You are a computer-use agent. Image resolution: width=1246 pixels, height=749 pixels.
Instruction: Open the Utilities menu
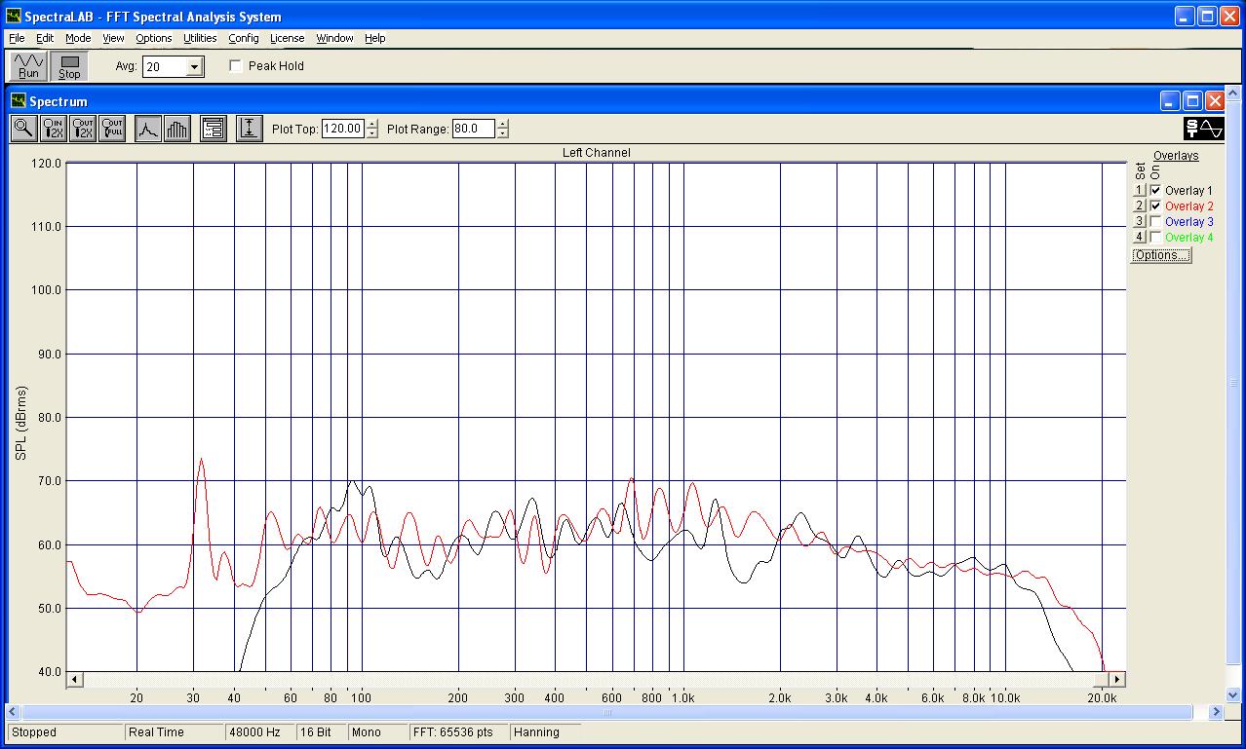click(200, 38)
